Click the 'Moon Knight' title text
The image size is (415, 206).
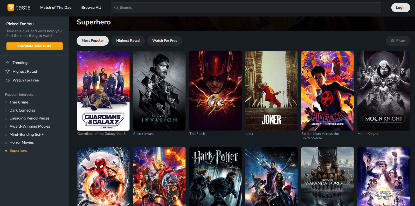point(368,134)
